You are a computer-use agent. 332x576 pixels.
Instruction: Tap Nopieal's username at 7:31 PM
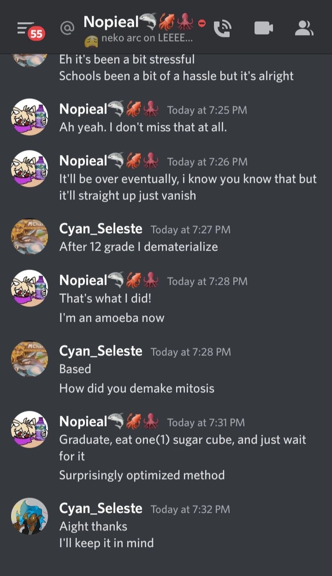84,421
